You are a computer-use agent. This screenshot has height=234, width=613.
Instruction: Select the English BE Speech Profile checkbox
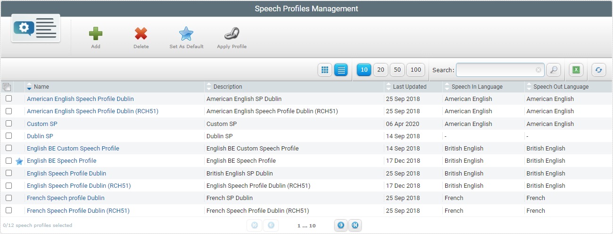(8, 160)
